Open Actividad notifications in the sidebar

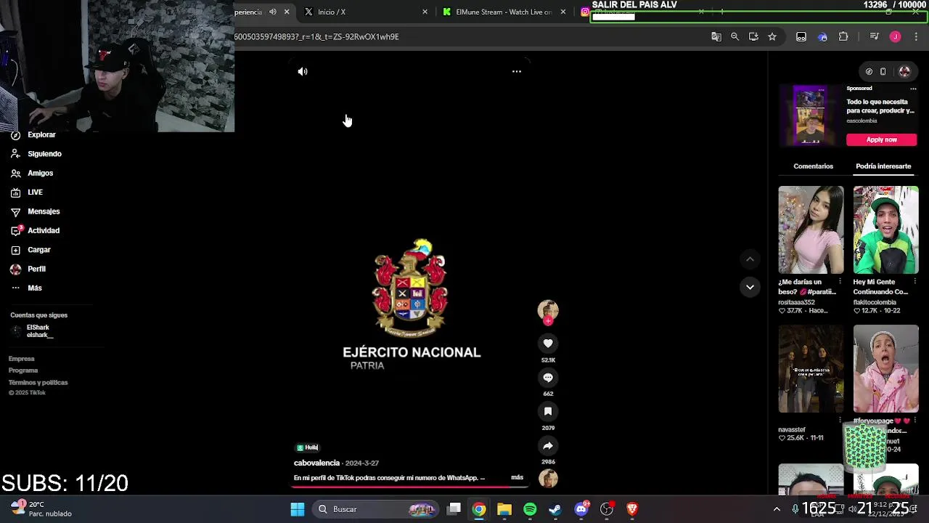point(35,230)
